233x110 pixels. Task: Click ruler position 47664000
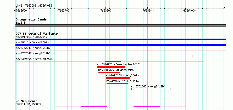point(190,11)
